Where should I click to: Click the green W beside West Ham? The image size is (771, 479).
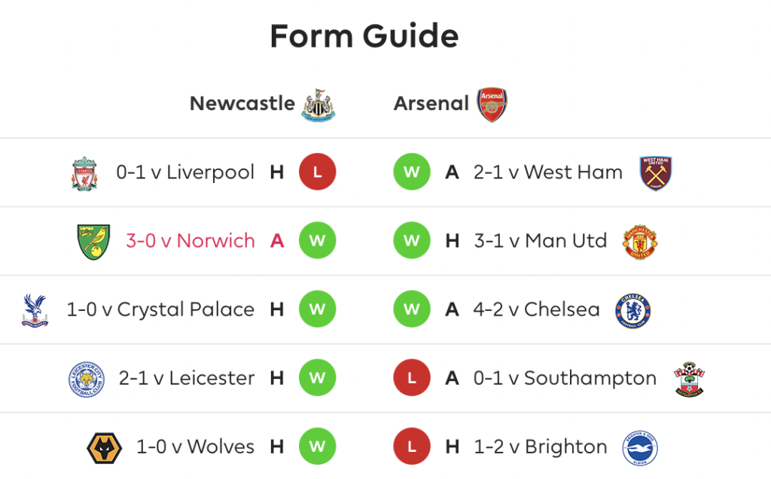[412, 172]
